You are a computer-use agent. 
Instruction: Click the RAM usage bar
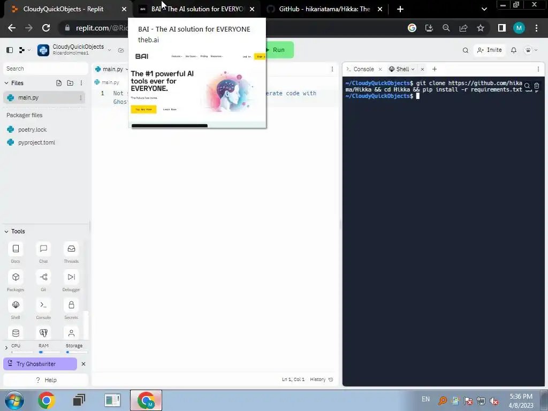pyautogui.click(x=49, y=352)
